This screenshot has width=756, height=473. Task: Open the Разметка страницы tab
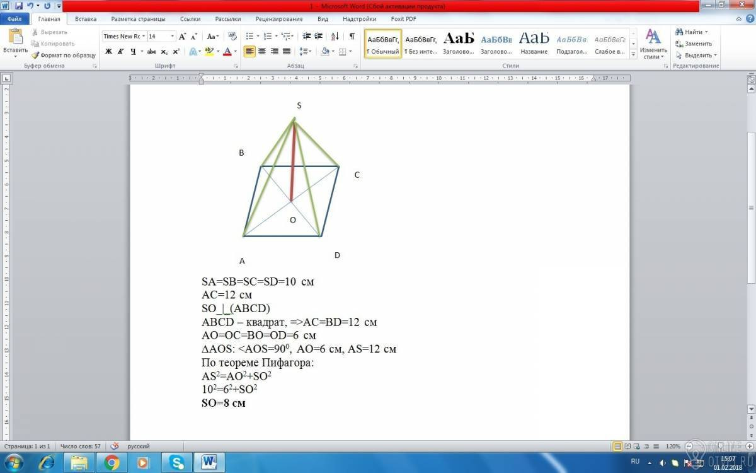click(138, 19)
